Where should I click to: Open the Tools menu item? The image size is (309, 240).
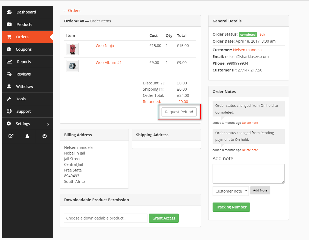(x=28, y=99)
